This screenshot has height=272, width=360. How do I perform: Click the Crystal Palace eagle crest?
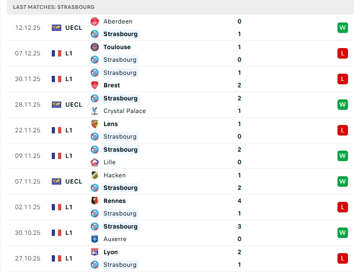pos(95,111)
